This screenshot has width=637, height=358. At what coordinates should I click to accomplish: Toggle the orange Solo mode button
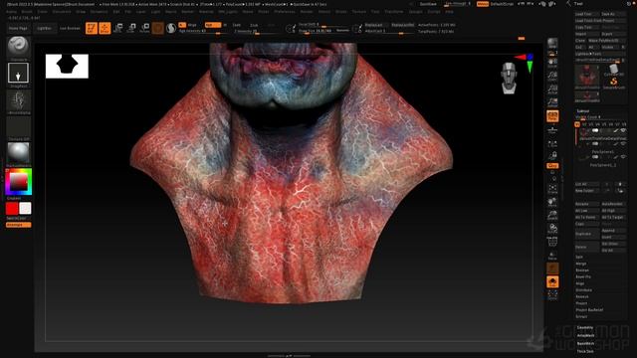tap(552, 281)
